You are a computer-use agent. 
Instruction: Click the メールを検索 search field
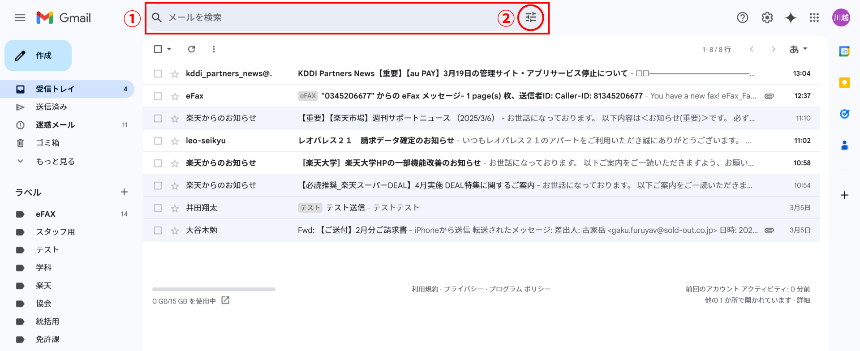tap(327, 17)
